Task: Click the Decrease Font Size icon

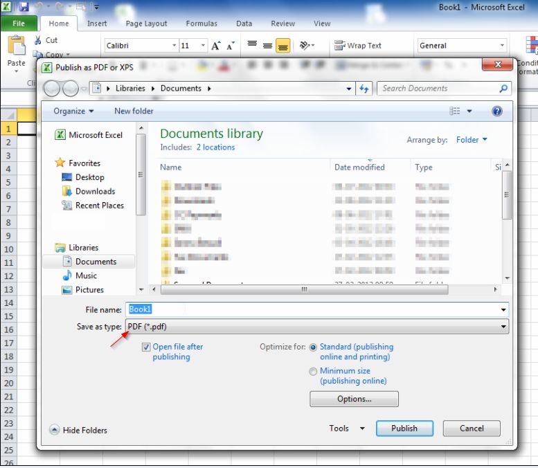Action: coord(231,46)
